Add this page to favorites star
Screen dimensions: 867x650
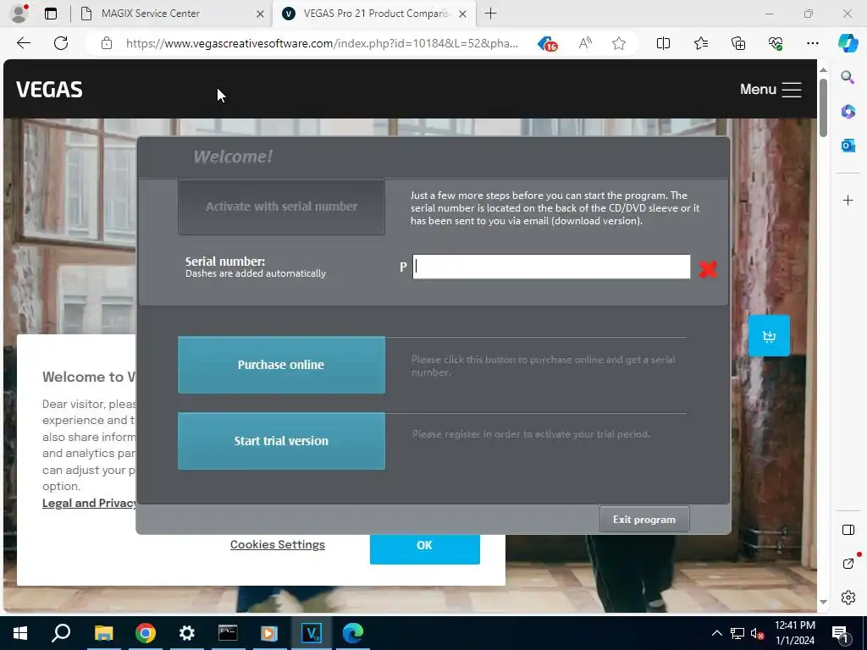[x=619, y=43]
